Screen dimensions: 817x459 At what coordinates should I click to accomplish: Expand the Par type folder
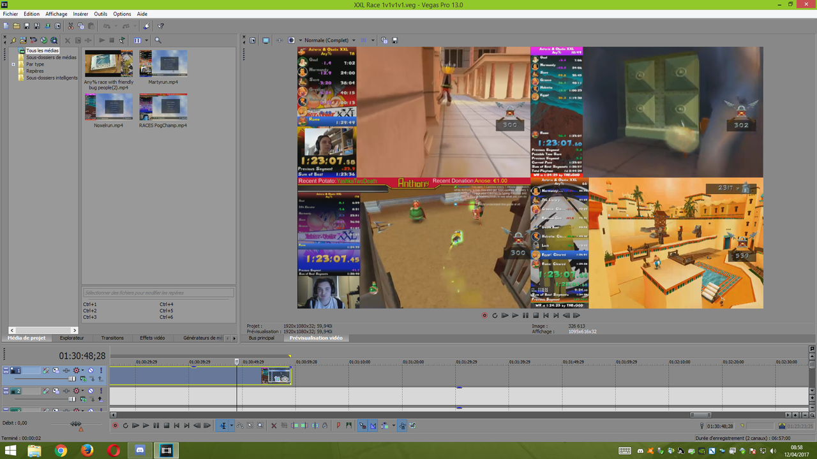click(13, 64)
